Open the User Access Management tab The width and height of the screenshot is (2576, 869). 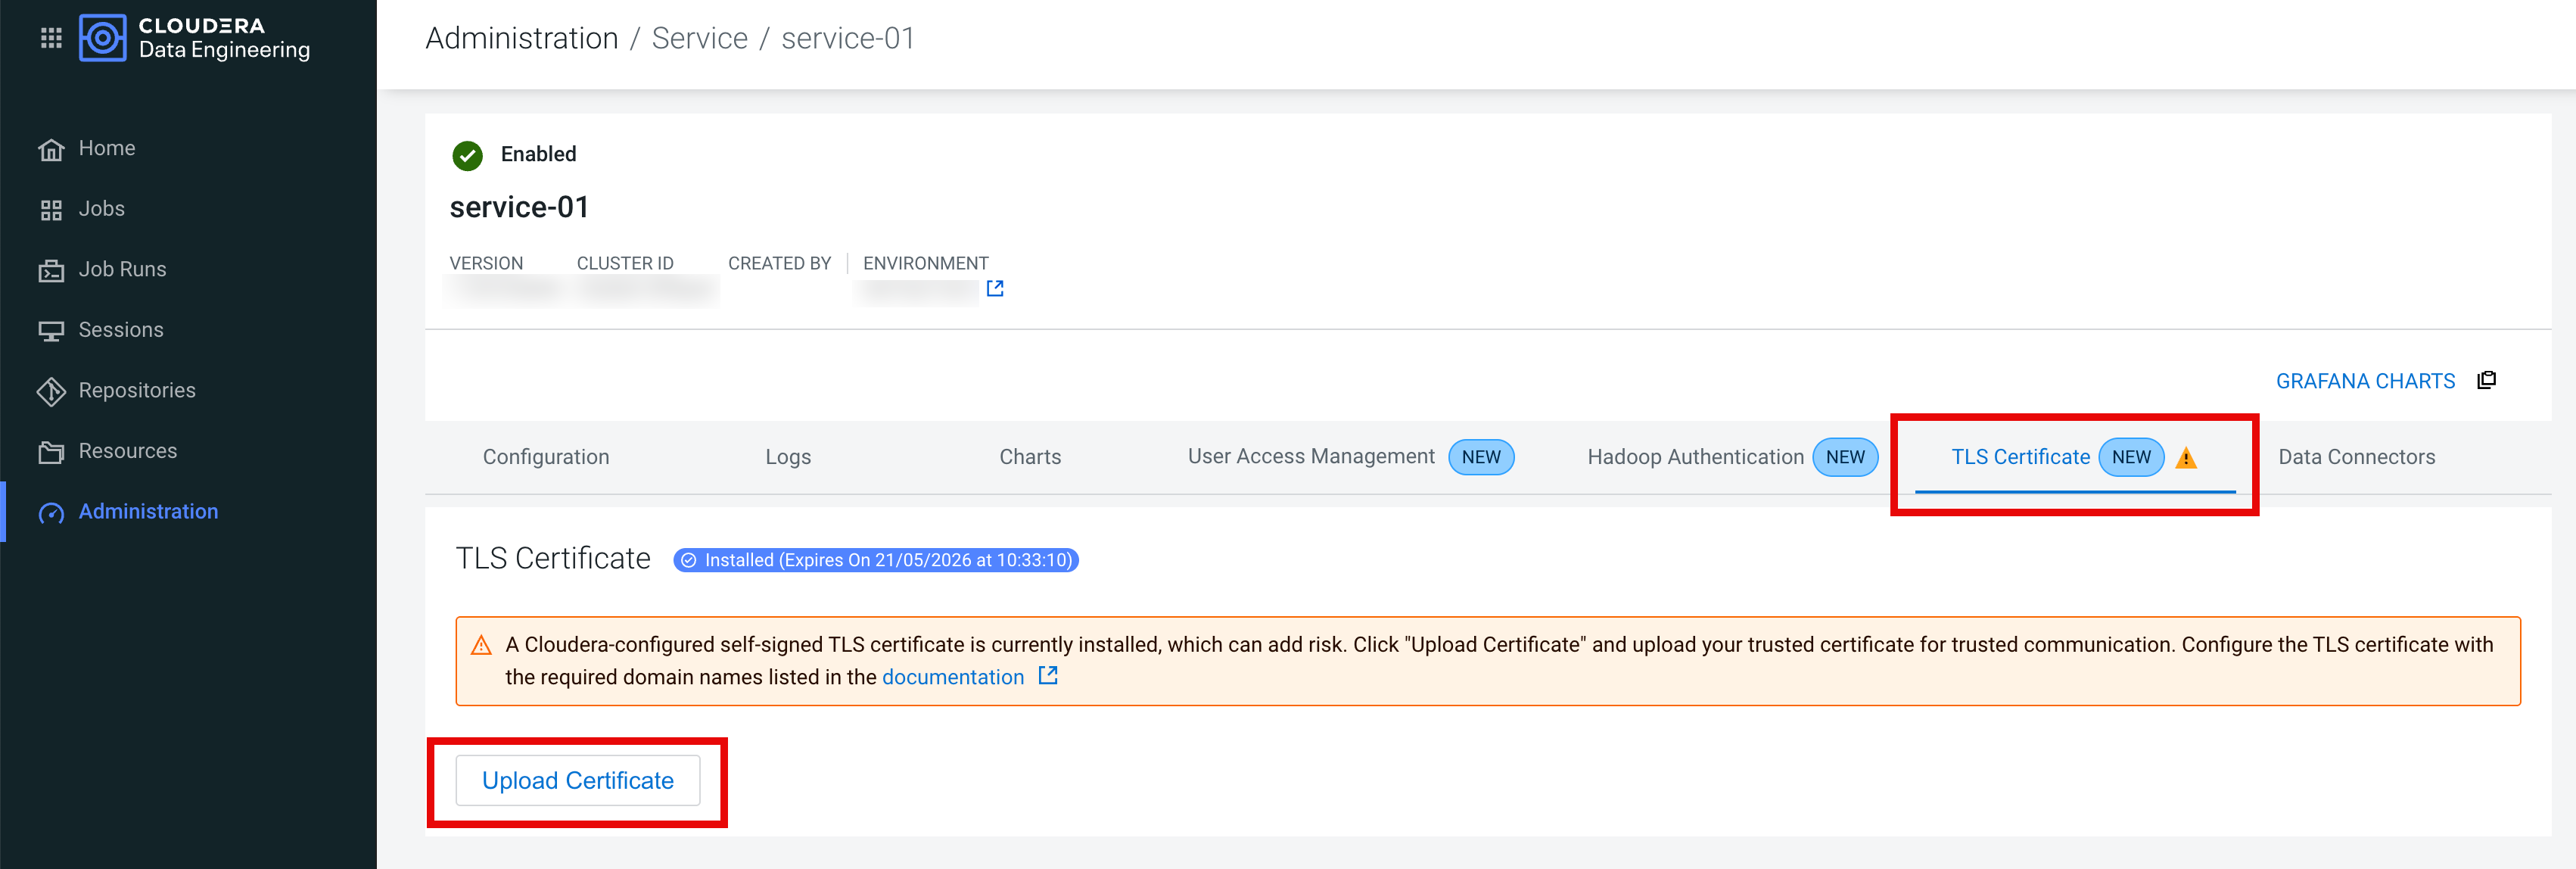click(x=1310, y=457)
